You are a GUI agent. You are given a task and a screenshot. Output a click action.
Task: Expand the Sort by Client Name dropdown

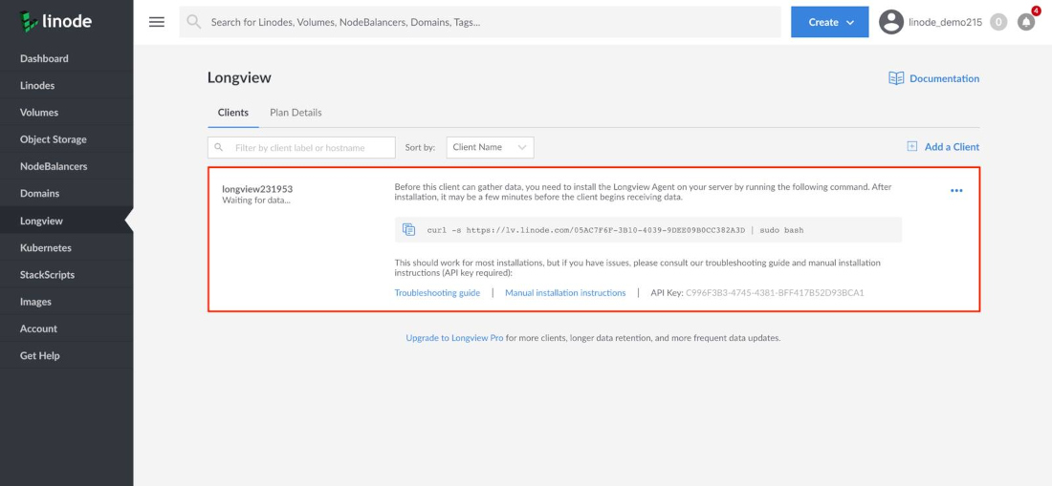coord(490,147)
